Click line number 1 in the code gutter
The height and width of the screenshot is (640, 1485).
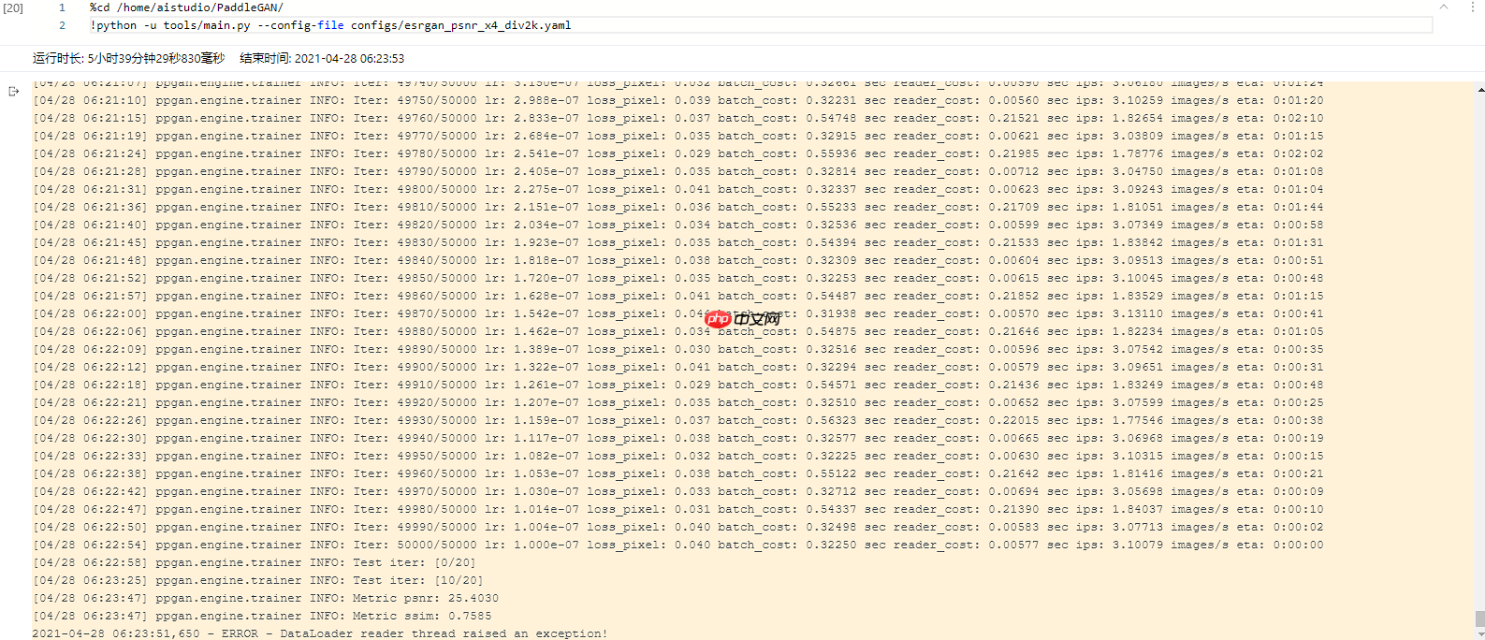click(x=62, y=7)
